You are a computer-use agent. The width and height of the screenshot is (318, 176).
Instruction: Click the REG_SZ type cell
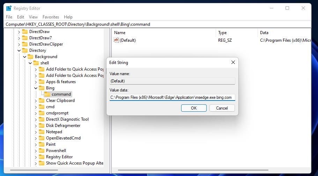tap(225, 40)
